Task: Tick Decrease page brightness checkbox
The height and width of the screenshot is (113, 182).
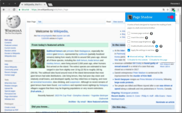Action: point(129,42)
